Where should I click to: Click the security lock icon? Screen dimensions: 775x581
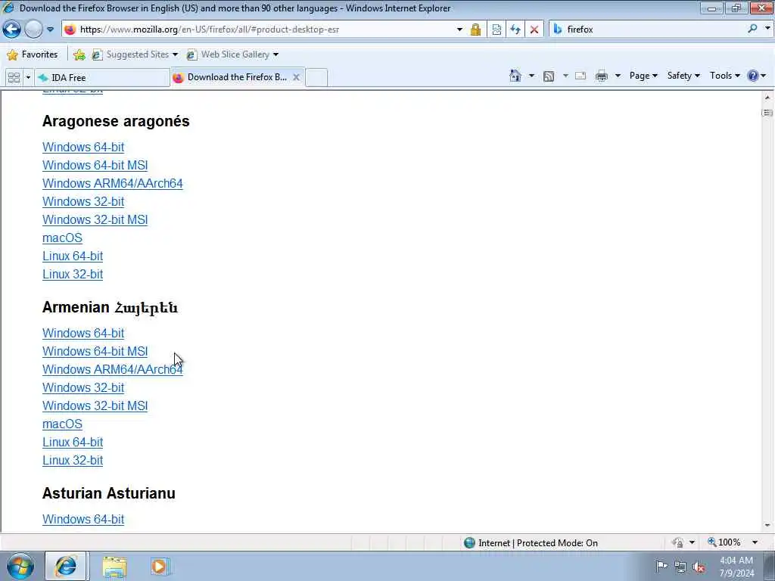(x=475, y=30)
